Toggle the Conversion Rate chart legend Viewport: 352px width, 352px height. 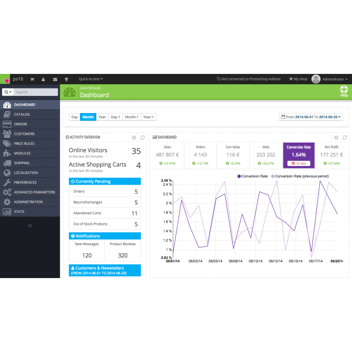point(254,176)
